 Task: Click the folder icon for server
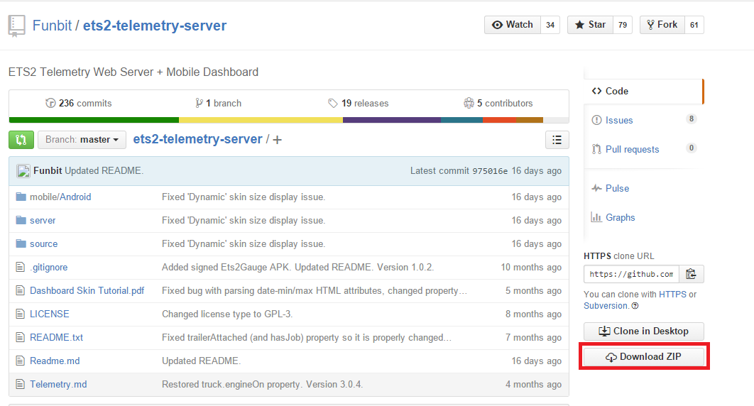[x=21, y=221]
